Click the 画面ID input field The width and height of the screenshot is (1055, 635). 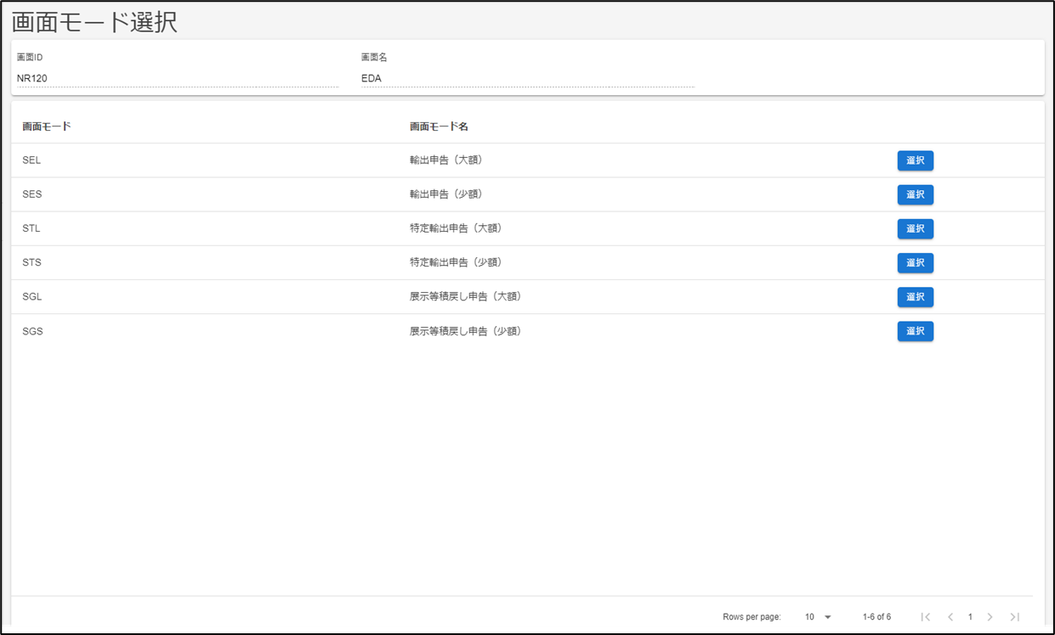(177, 78)
